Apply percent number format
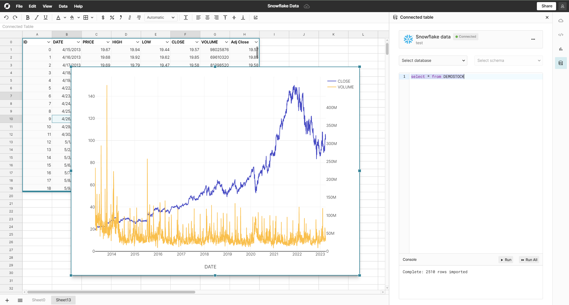The image size is (569, 305). 112,17
